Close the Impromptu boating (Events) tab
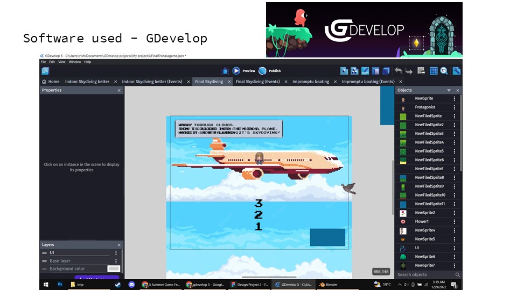This screenshot has width=517, height=290. click(401, 82)
